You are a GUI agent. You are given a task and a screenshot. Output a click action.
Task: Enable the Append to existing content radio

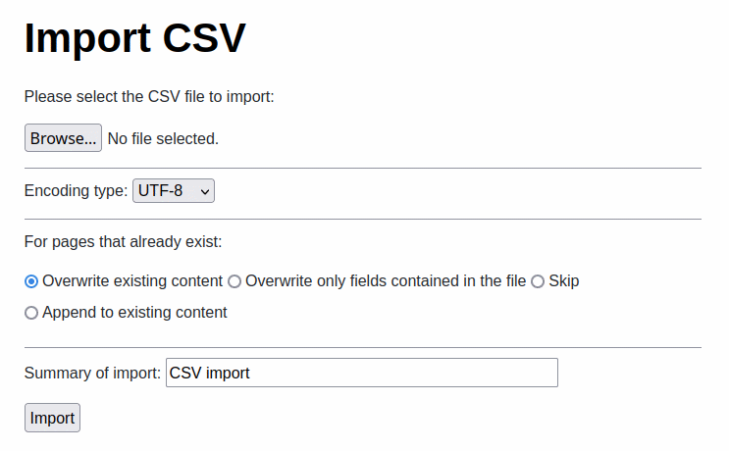click(31, 313)
